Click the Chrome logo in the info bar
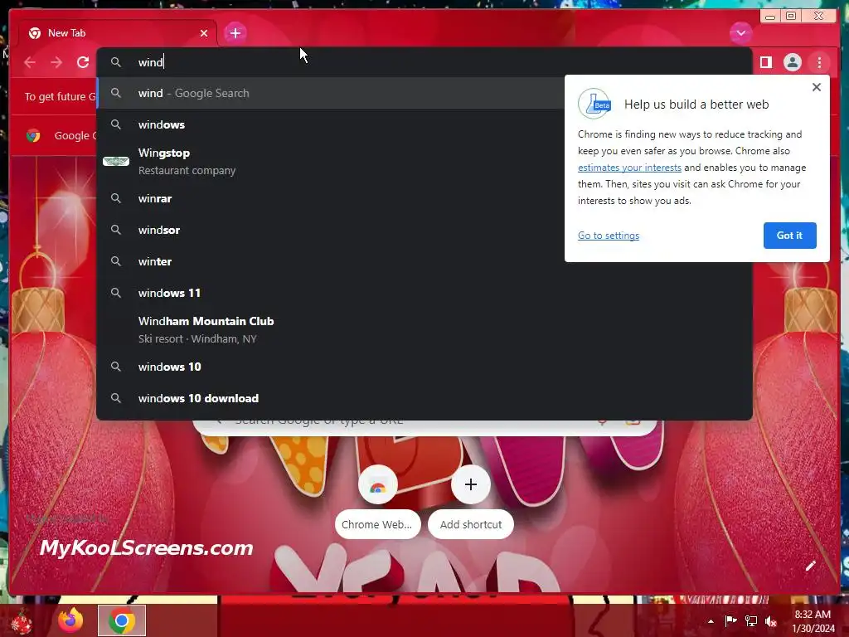This screenshot has width=849, height=637. pos(33,135)
